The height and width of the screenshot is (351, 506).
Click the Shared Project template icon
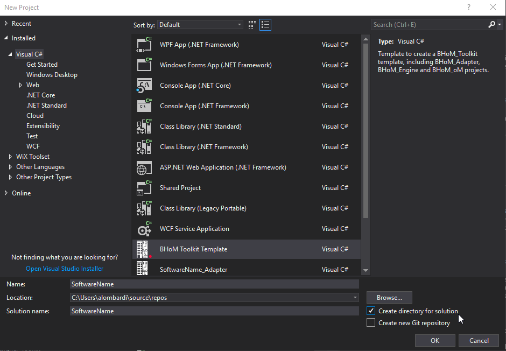144,188
